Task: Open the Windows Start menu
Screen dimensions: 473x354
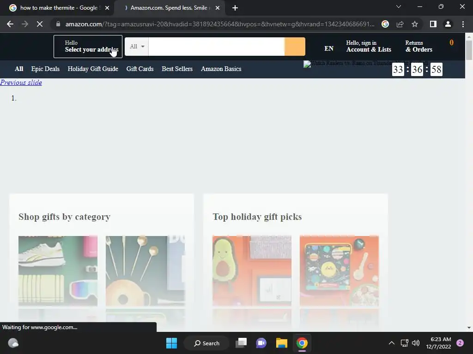Action: pos(172,343)
